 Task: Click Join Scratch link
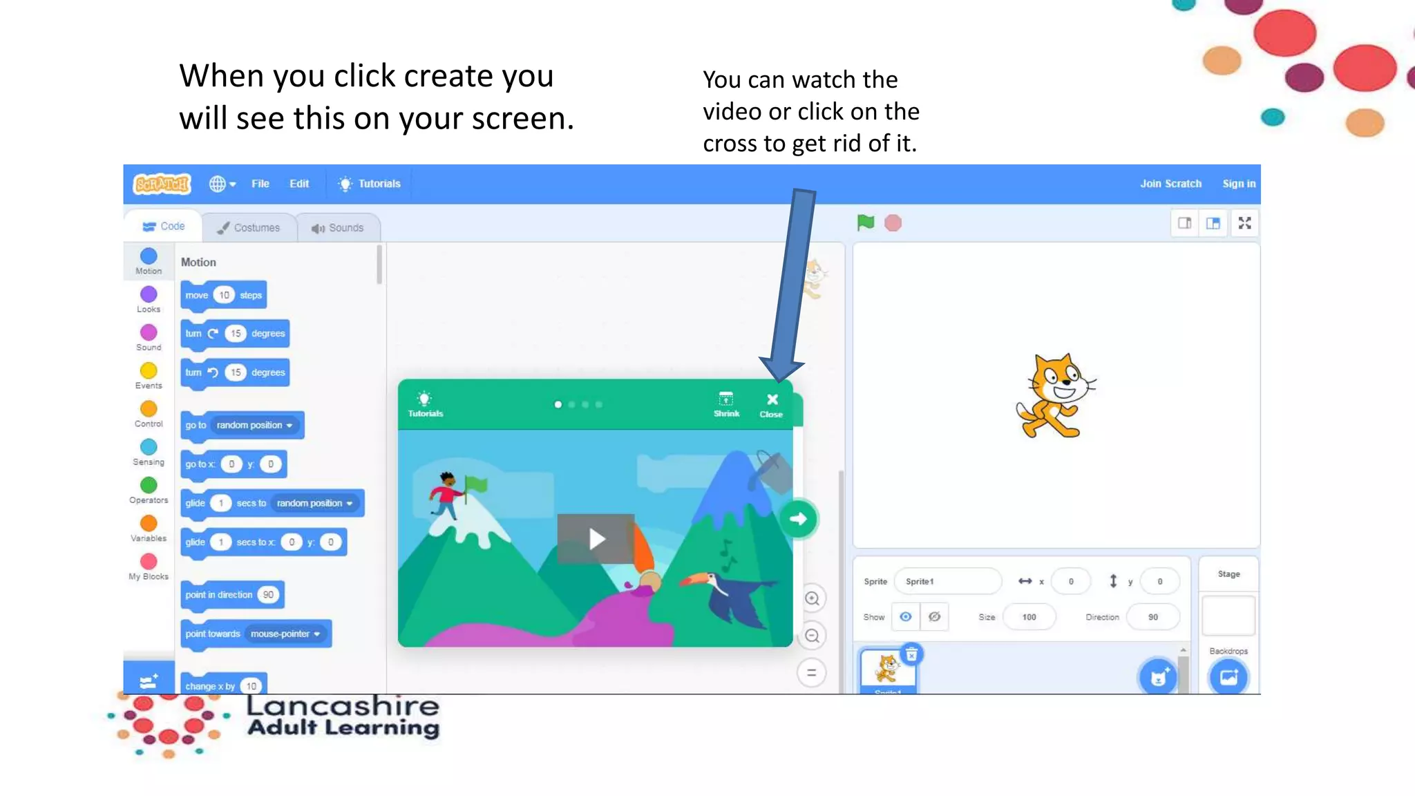point(1170,184)
